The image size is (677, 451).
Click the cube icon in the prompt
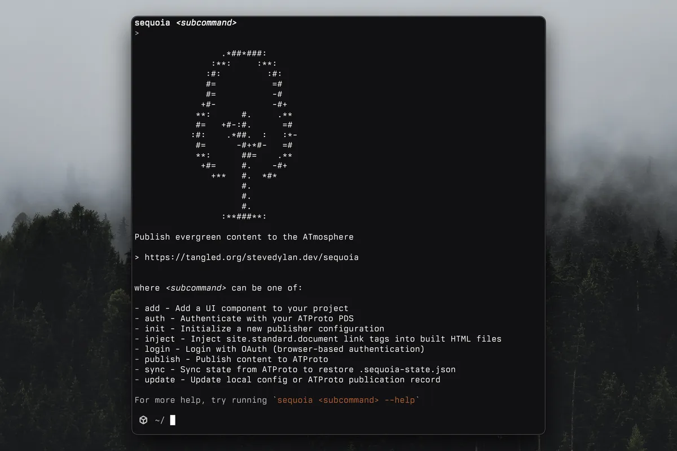point(143,420)
